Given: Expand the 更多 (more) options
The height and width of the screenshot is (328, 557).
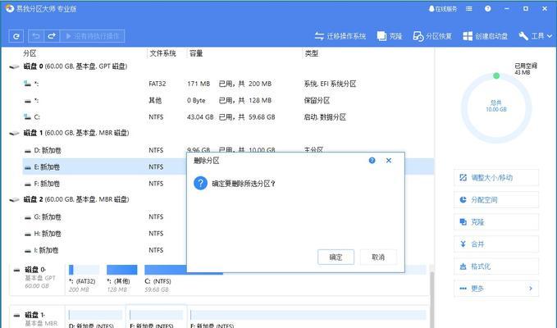Looking at the screenshot, I should click(x=495, y=289).
